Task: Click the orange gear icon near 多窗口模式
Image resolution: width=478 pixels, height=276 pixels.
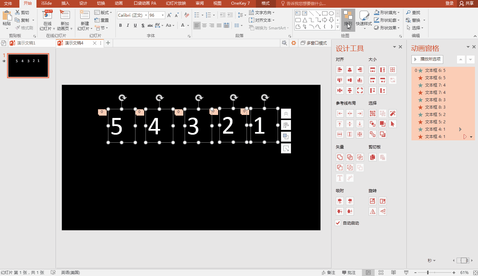Action: tap(294, 43)
